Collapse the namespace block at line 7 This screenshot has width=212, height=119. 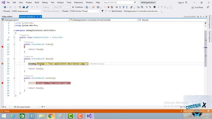point(14,30)
